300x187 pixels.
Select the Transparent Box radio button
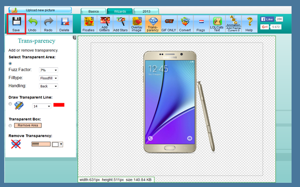pos(11,125)
